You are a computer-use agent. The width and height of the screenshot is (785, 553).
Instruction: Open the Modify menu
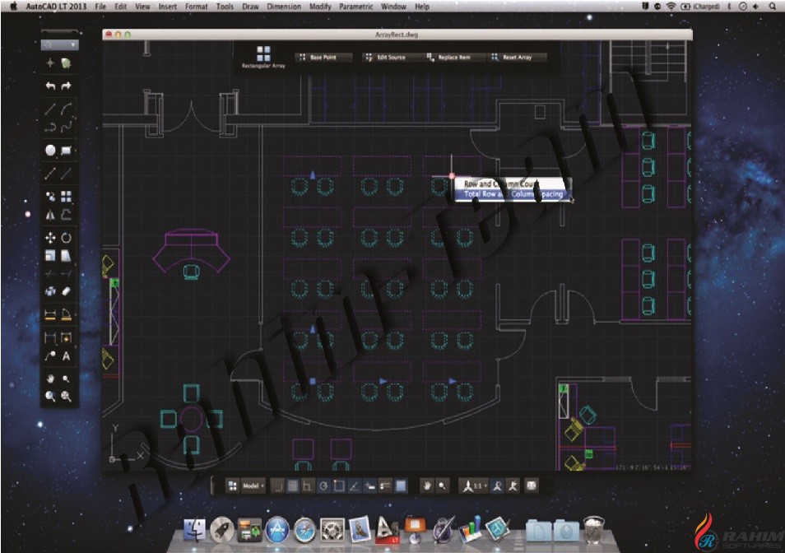[320, 7]
